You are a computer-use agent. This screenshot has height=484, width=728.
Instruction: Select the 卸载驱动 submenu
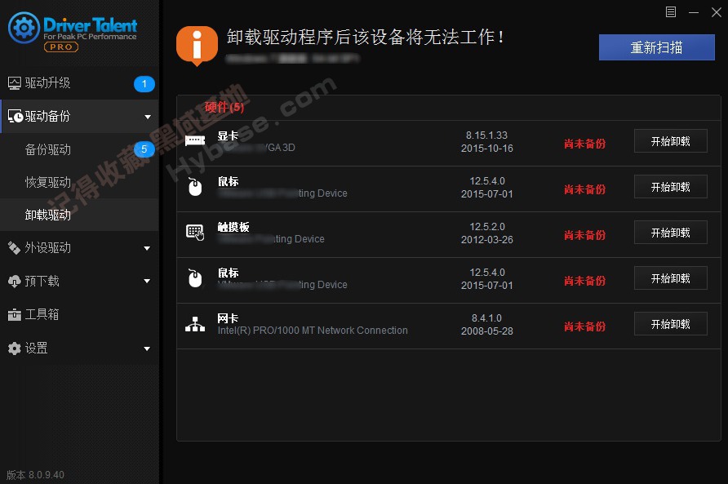(x=79, y=215)
